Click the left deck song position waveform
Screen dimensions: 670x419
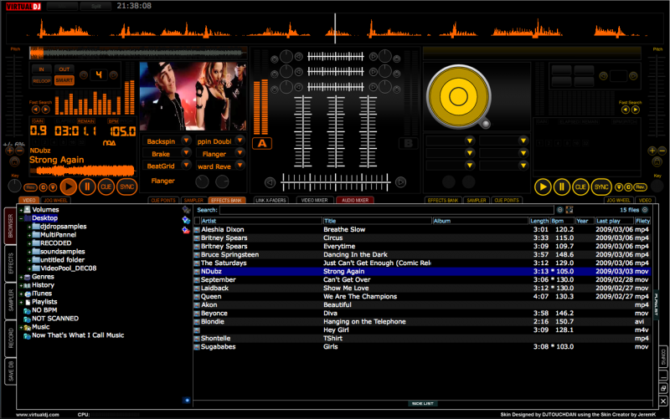pos(137,54)
